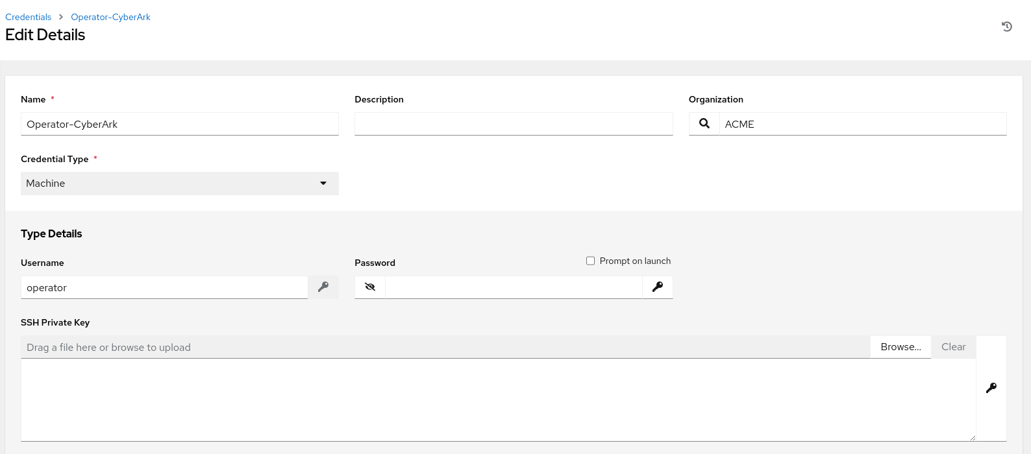Toggle password visibility eye icon
Screen dimensions: 1031x454
click(370, 287)
